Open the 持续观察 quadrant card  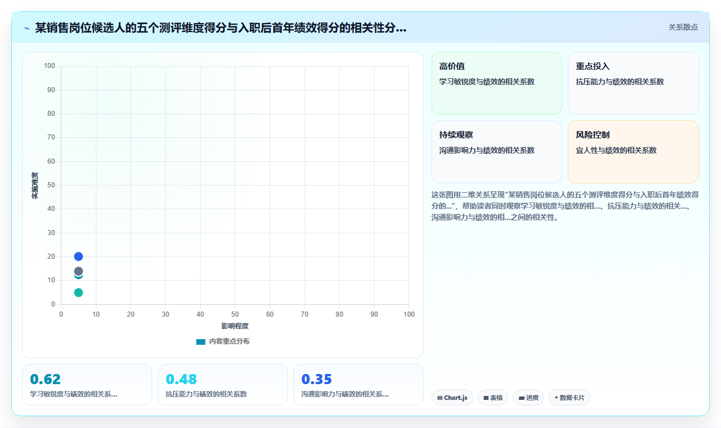coord(497,152)
